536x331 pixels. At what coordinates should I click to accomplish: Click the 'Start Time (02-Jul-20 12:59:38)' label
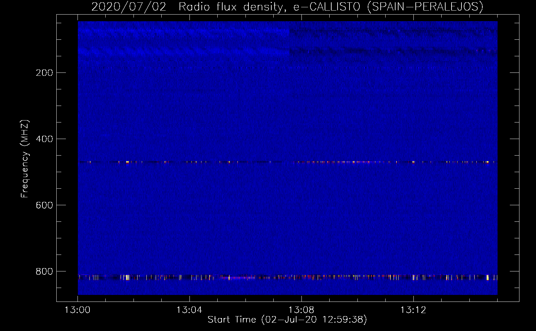[x=287, y=320]
